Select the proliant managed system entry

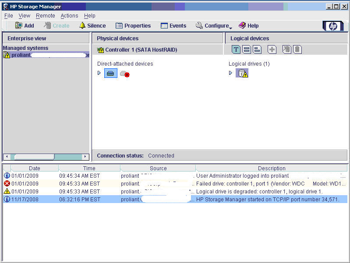click(x=46, y=55)
